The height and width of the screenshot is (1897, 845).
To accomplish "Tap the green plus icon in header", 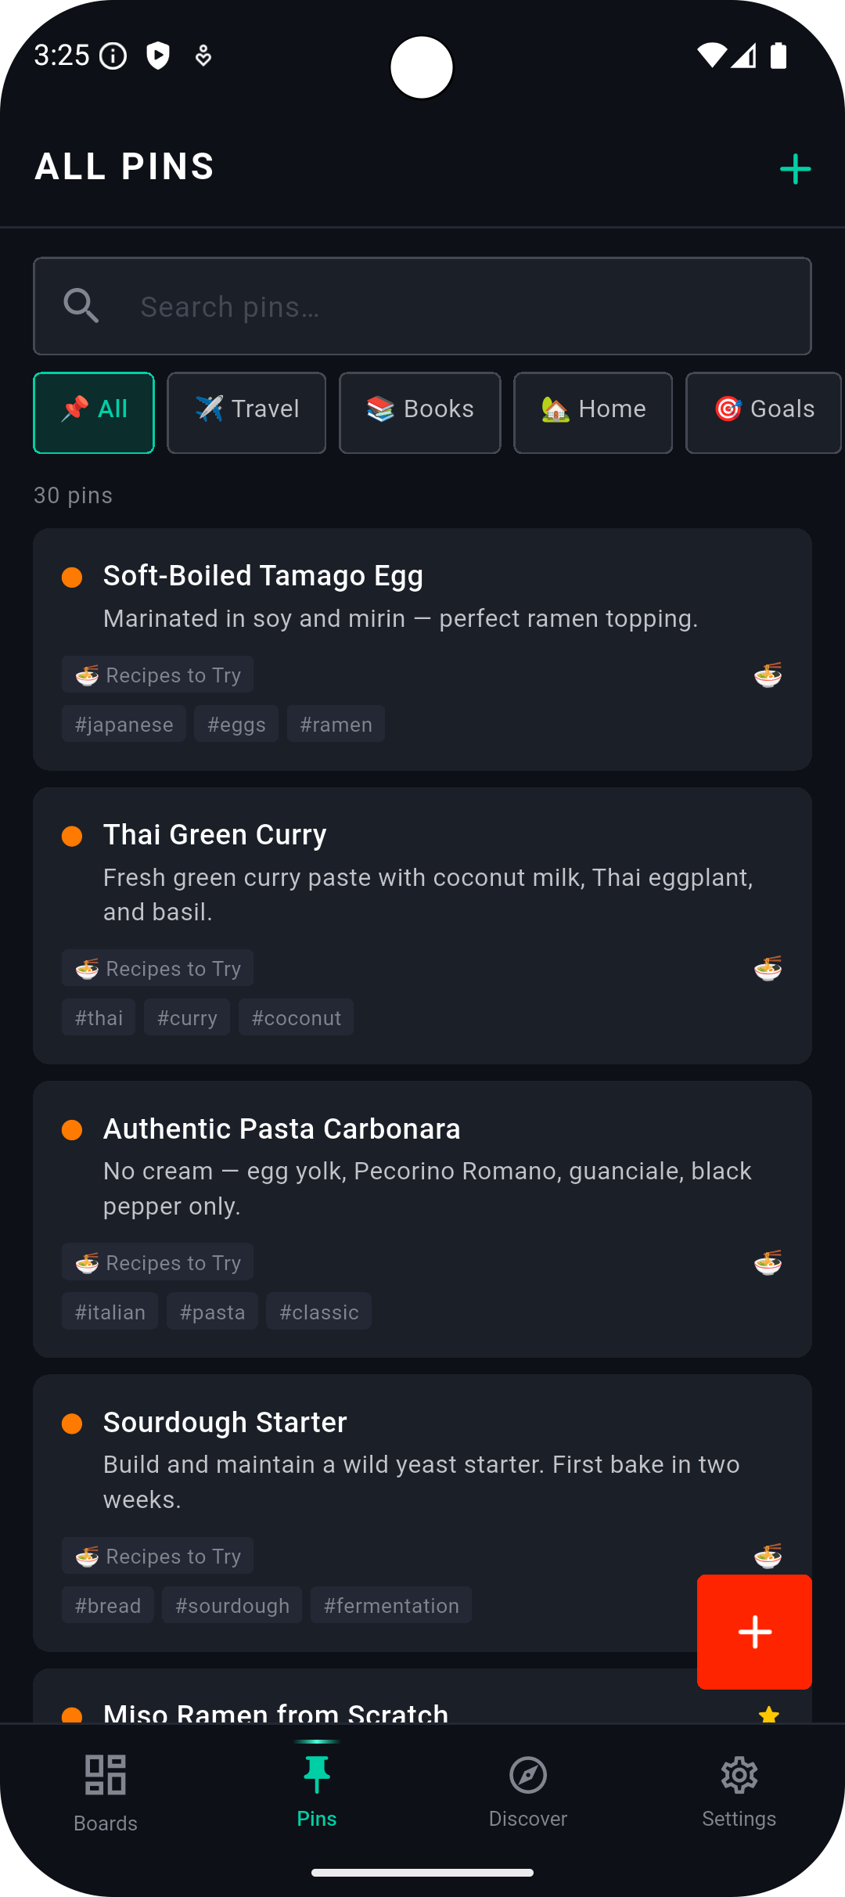I will 795,169.
